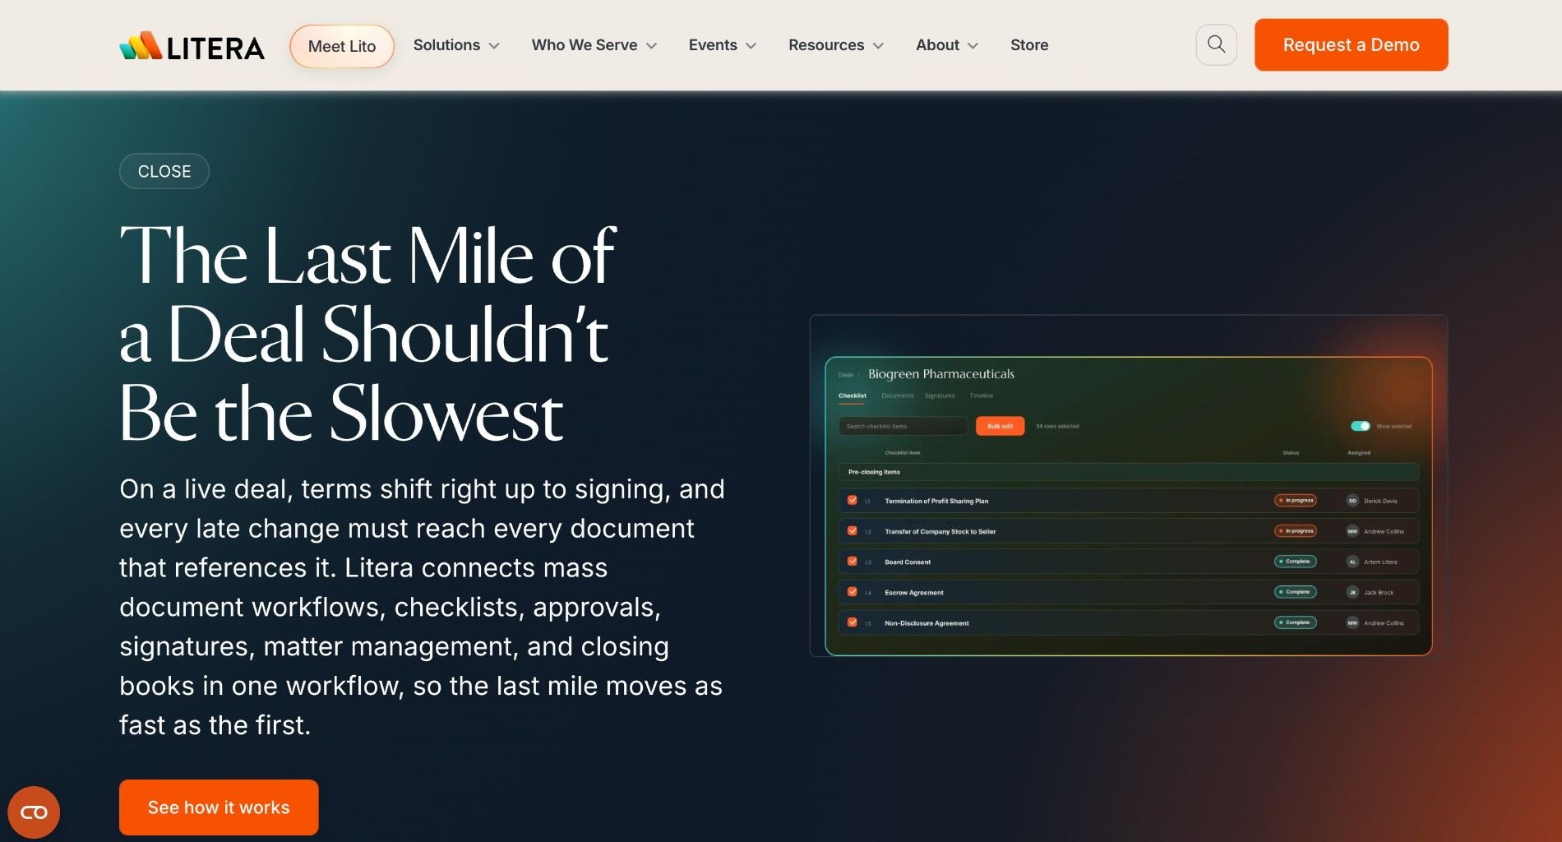The height and width of the screenshot is (842, 1562).
Task: Expand the Who We Serve dropdown
Action: 594,45
